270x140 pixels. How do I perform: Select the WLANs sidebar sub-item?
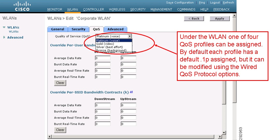pos(13,32)
